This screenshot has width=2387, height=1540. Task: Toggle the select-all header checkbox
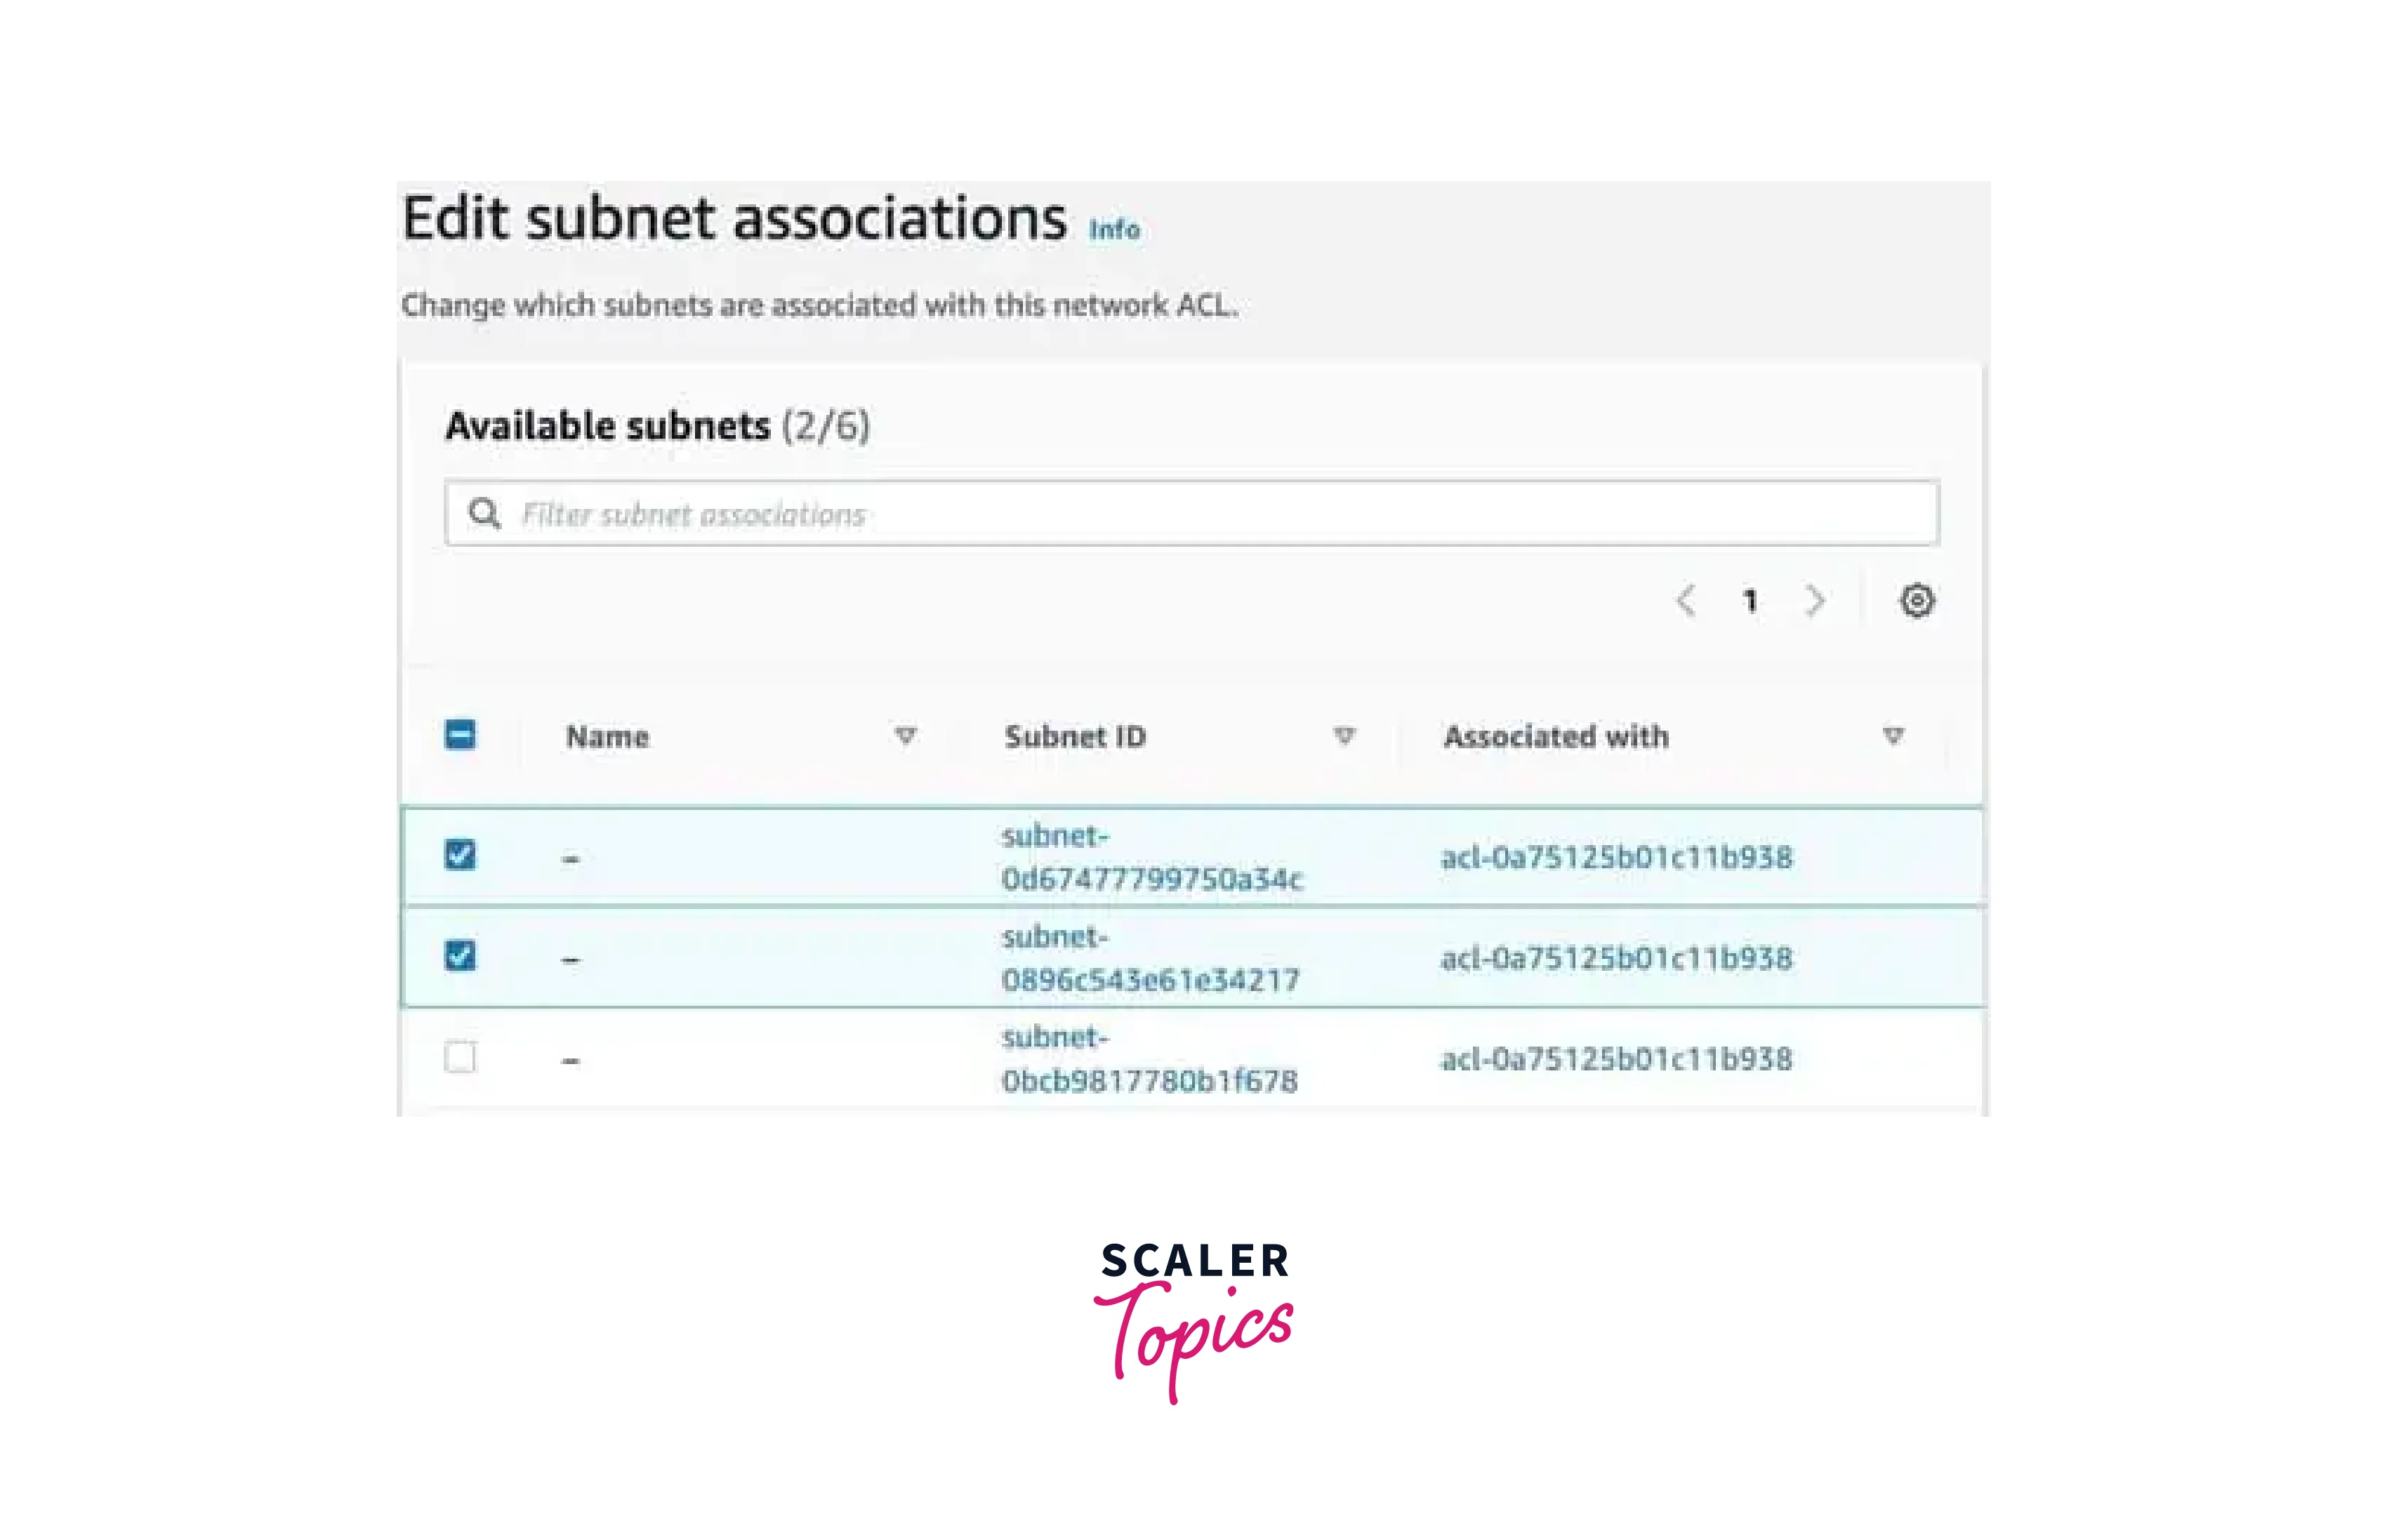click(x=460, y=735)
